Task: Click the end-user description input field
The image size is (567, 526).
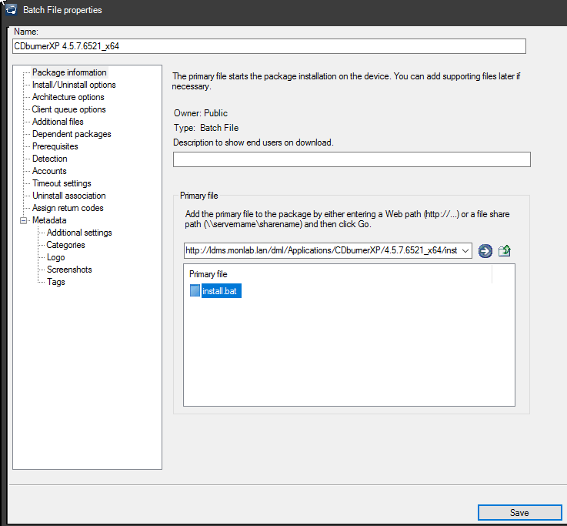Action: 352,159
